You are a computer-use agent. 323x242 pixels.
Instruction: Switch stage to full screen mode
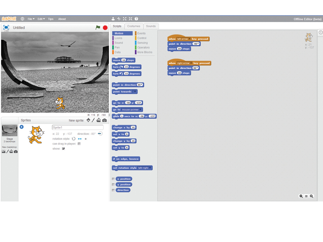click(x=6, y=28)
